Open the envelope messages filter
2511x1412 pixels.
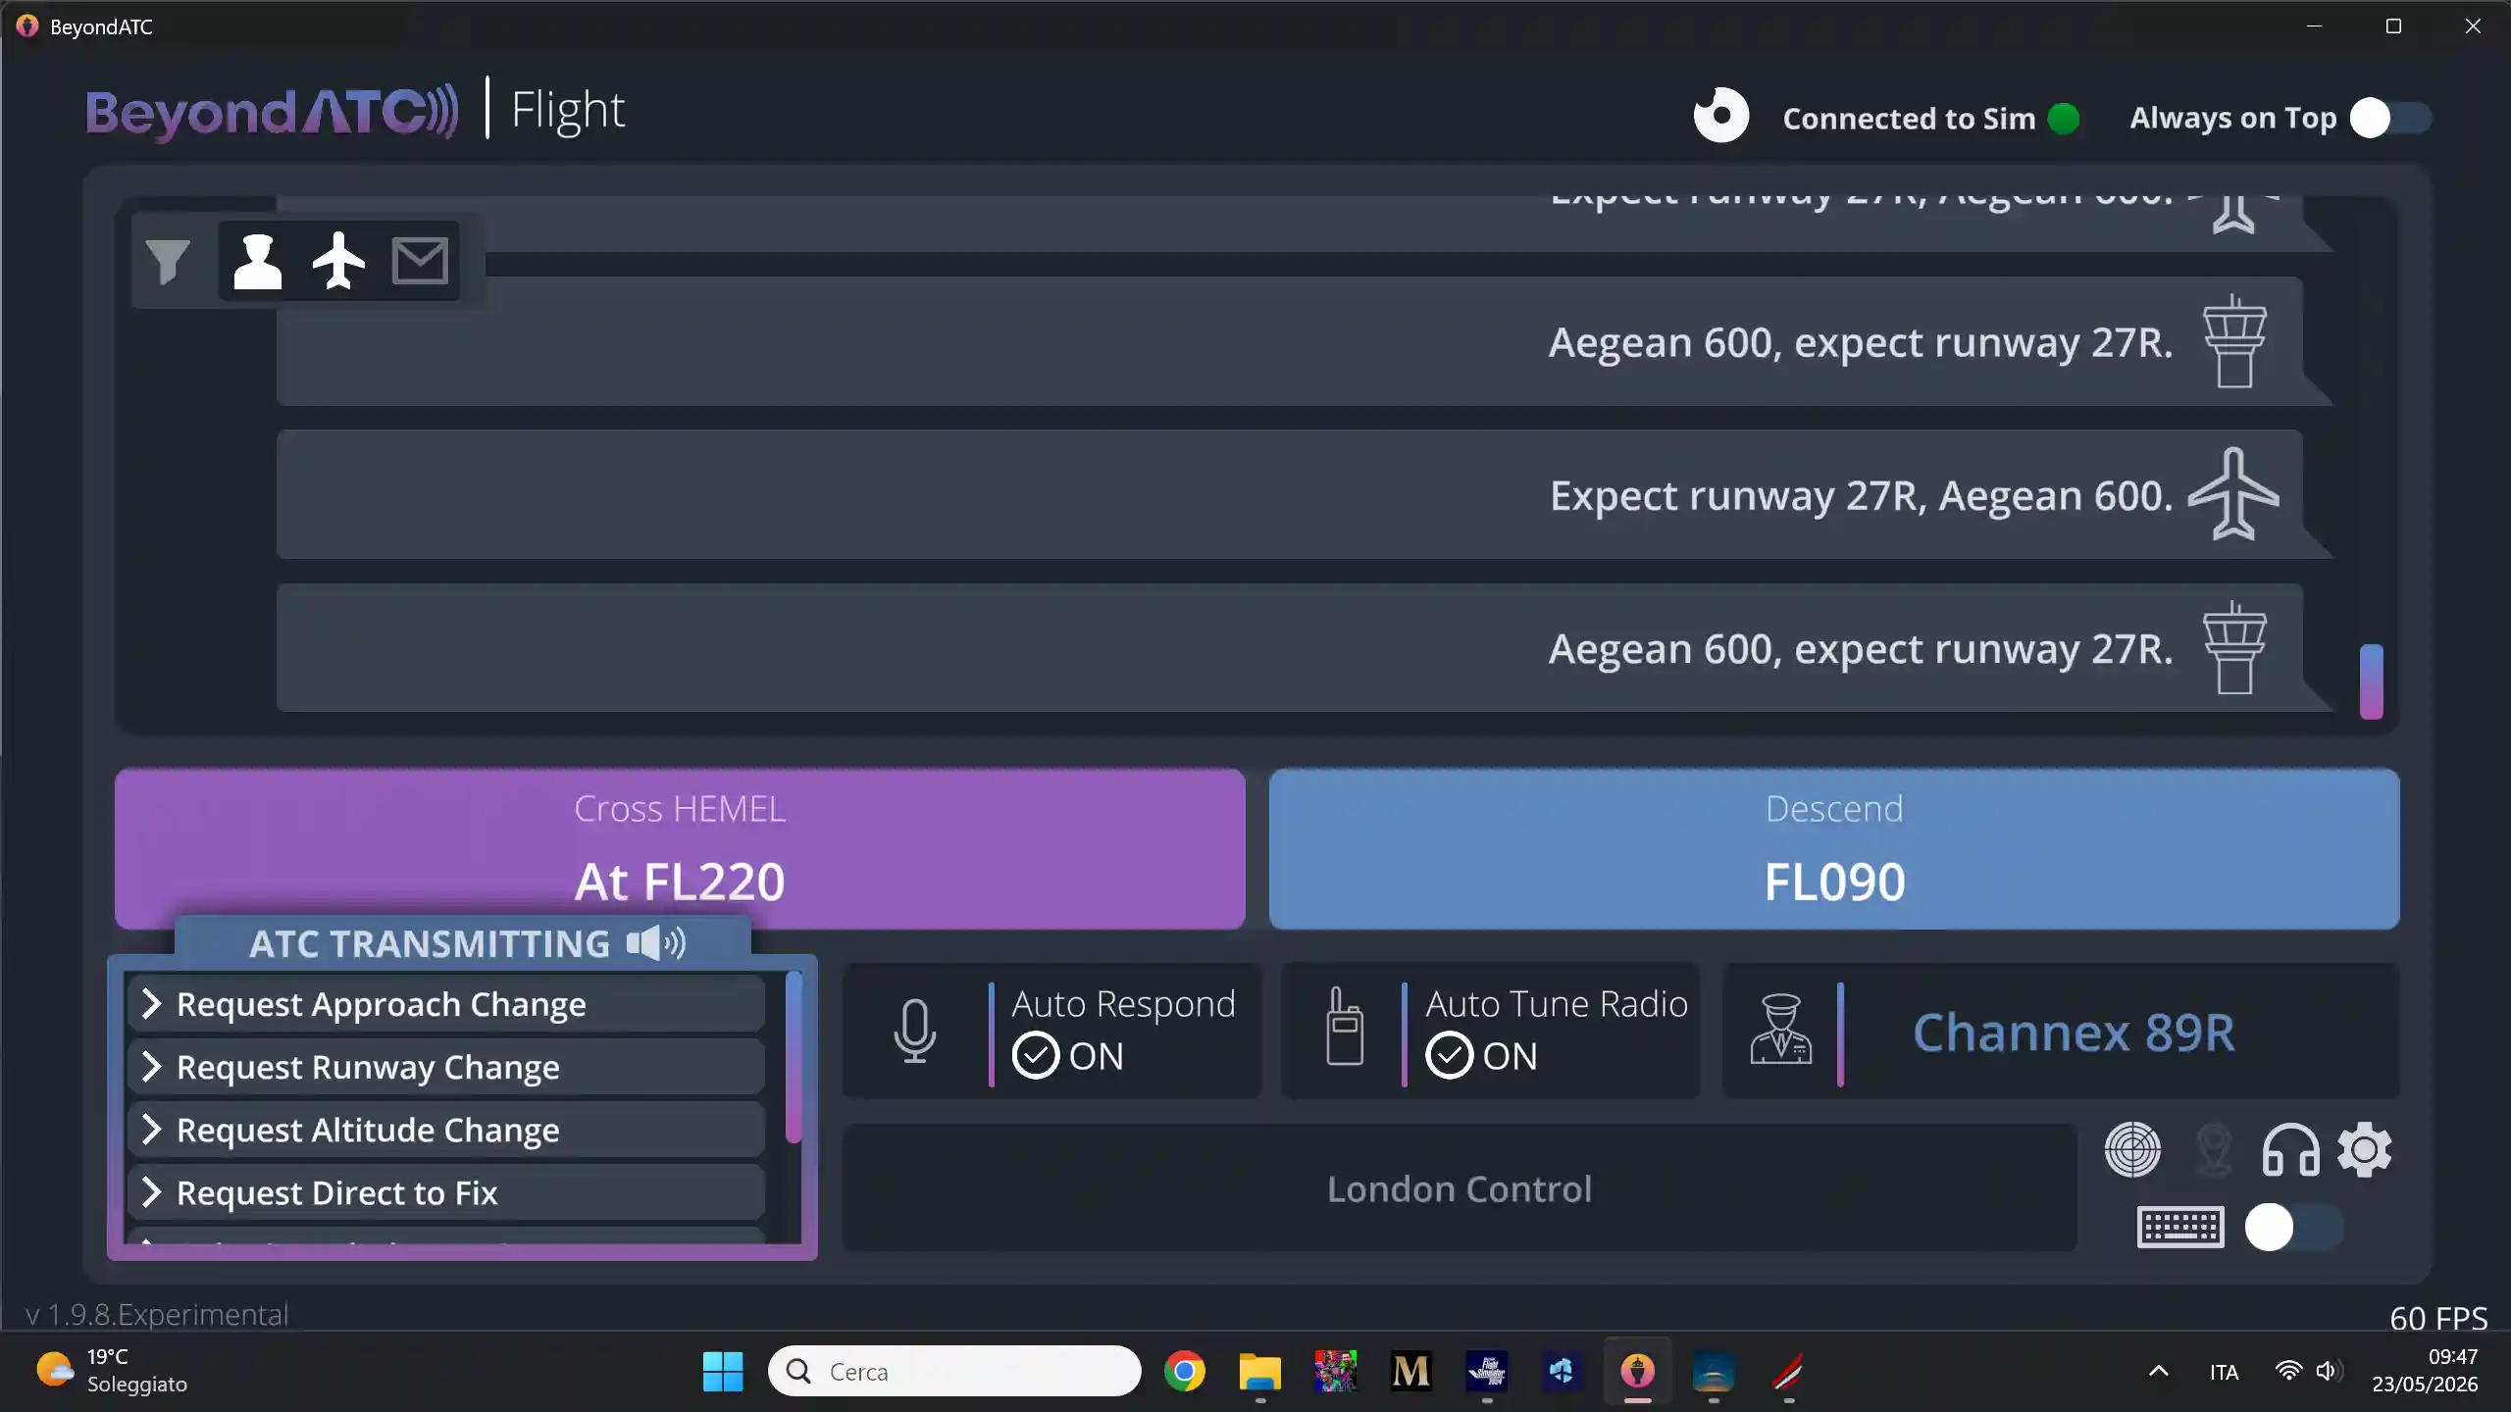coord(420,261)
